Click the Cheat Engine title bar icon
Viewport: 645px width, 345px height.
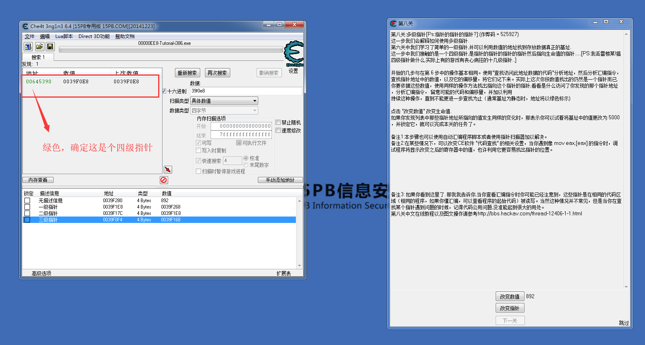coord(26,26)
